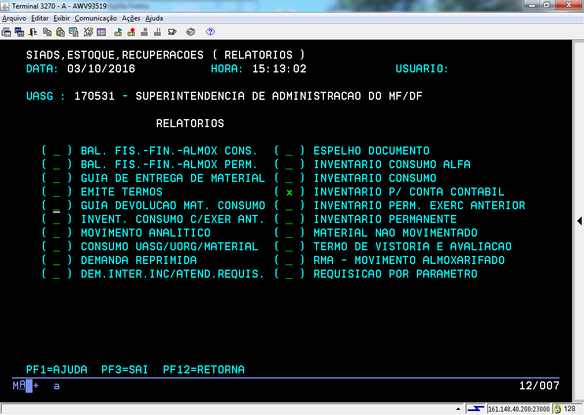Select the MATERIAL NAO MOVIMENTADO field
This screenshot has width=584, height=415.
[x=289, y=233]
